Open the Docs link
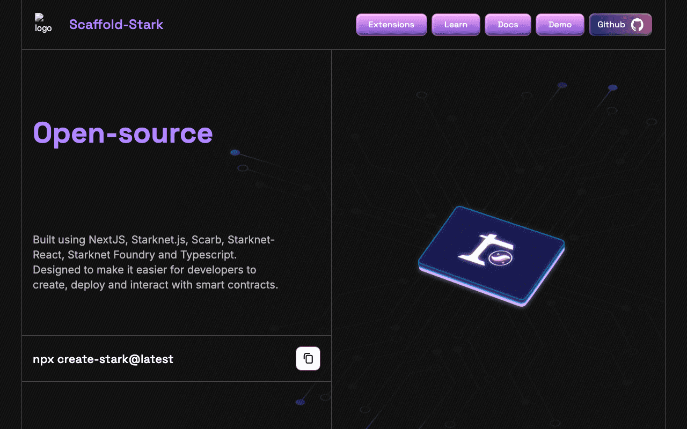The width and height of the screenshot is (687, 429). click(508, 25)
